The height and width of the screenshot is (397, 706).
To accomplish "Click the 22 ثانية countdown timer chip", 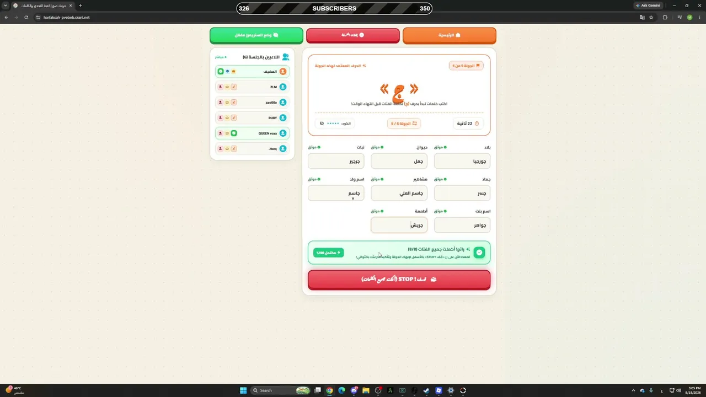I will coord(469,124).
